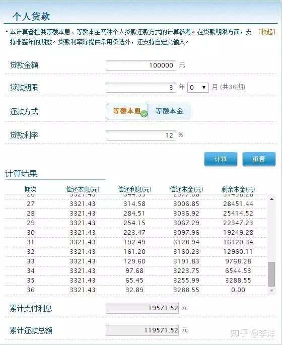Click the 贷款利率 percent input field
Viewport: 282px width, 345px height.
(x=141, y=135)
